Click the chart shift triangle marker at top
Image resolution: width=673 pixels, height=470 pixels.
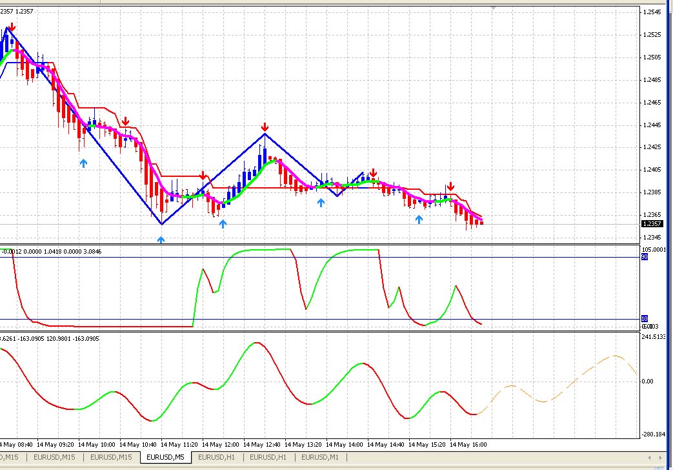click(494, 8)
